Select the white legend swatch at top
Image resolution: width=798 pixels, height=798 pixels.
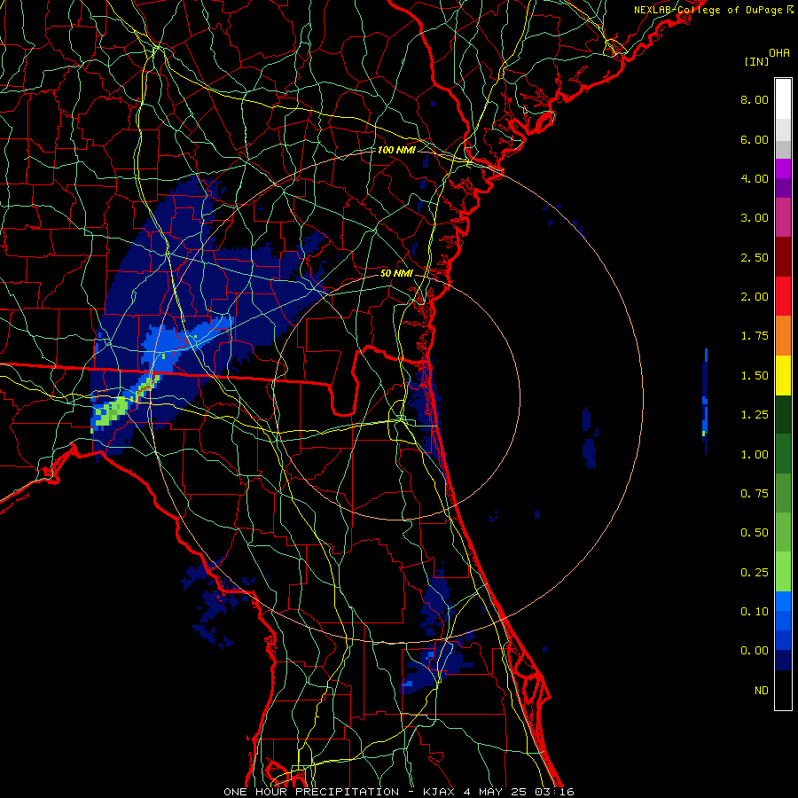783,99
